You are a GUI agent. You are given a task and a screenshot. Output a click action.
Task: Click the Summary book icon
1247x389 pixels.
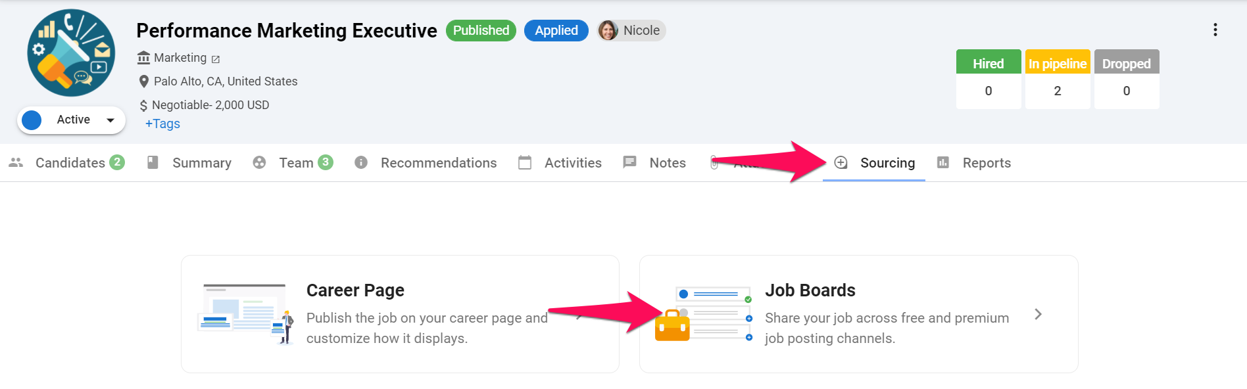click(153, 162)
